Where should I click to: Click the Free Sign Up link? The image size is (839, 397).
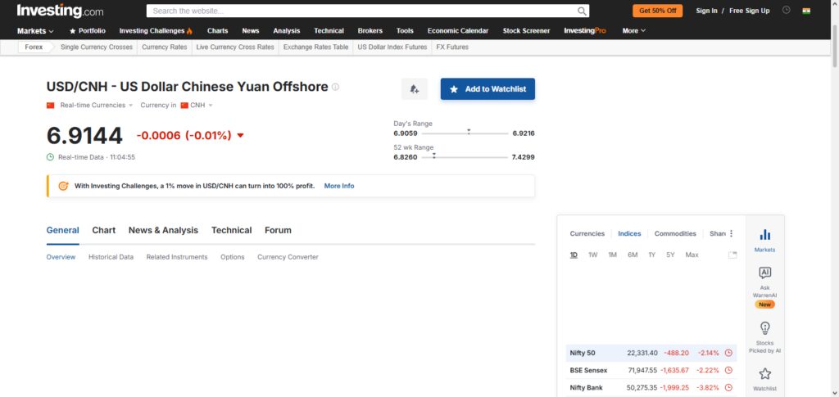click(749, 11)
